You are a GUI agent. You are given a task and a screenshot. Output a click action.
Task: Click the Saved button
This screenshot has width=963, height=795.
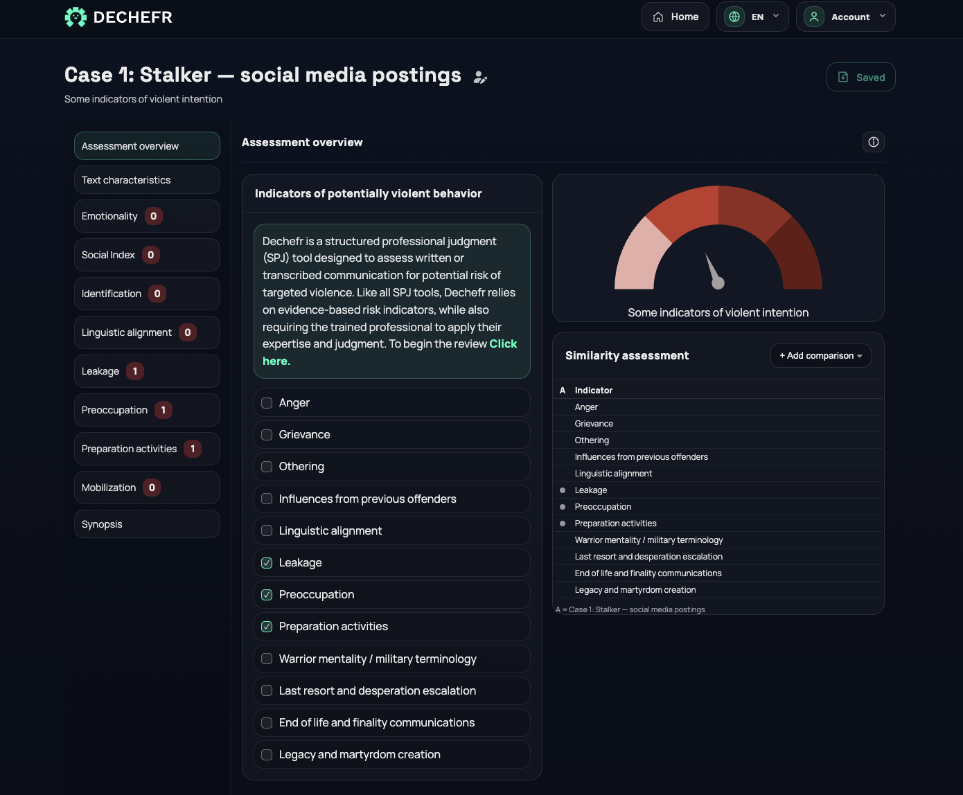pyautogui.click(x=861, y=77)
